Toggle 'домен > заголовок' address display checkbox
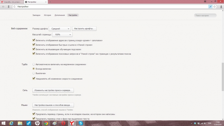 coord(34,40)
